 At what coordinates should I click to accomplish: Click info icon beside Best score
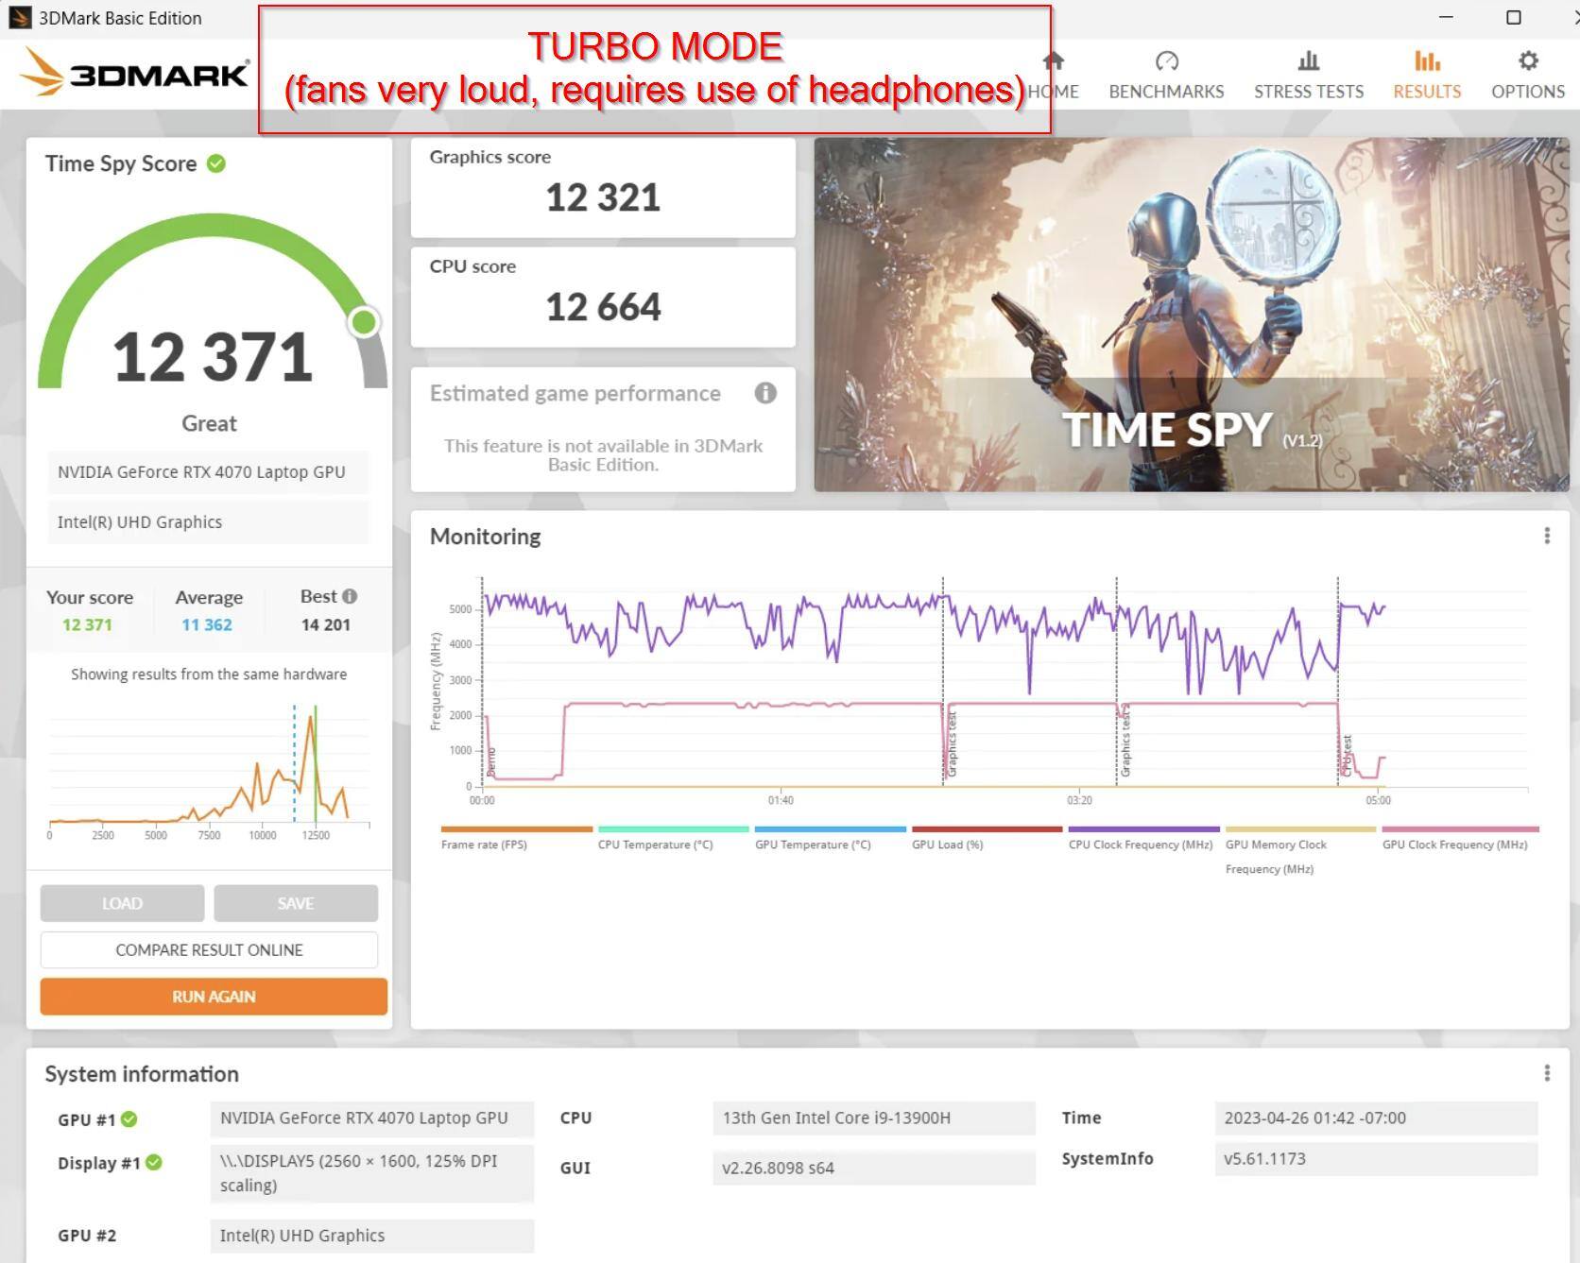click(x=350, y=596)
